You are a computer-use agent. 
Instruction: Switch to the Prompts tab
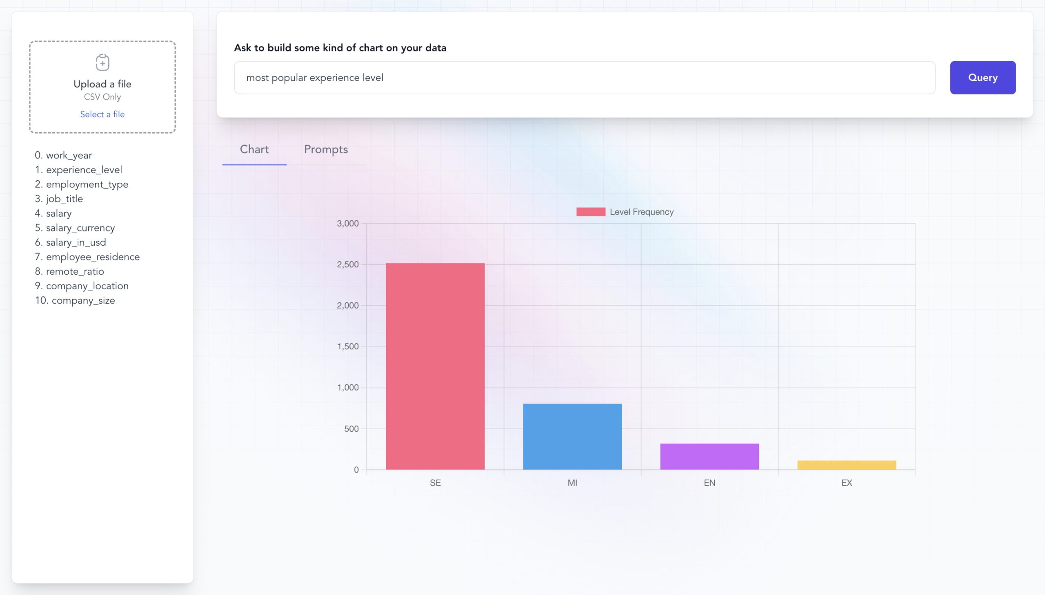click(326, 150)
